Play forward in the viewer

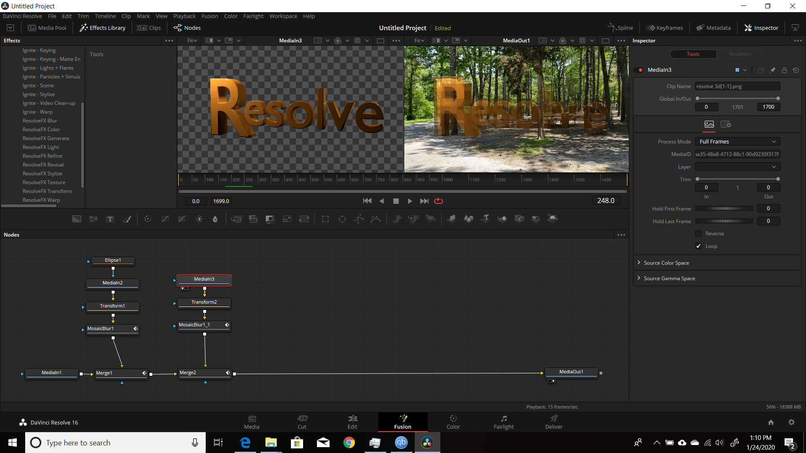pyautogui.click(x=410, y=201)
